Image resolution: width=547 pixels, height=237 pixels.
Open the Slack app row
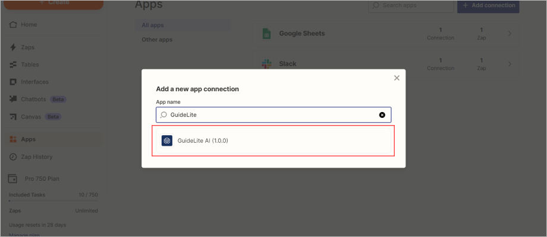[386, 64]
